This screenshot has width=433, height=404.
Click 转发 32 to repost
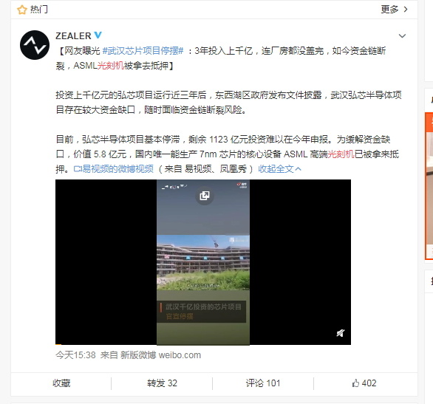pos(162,383)
